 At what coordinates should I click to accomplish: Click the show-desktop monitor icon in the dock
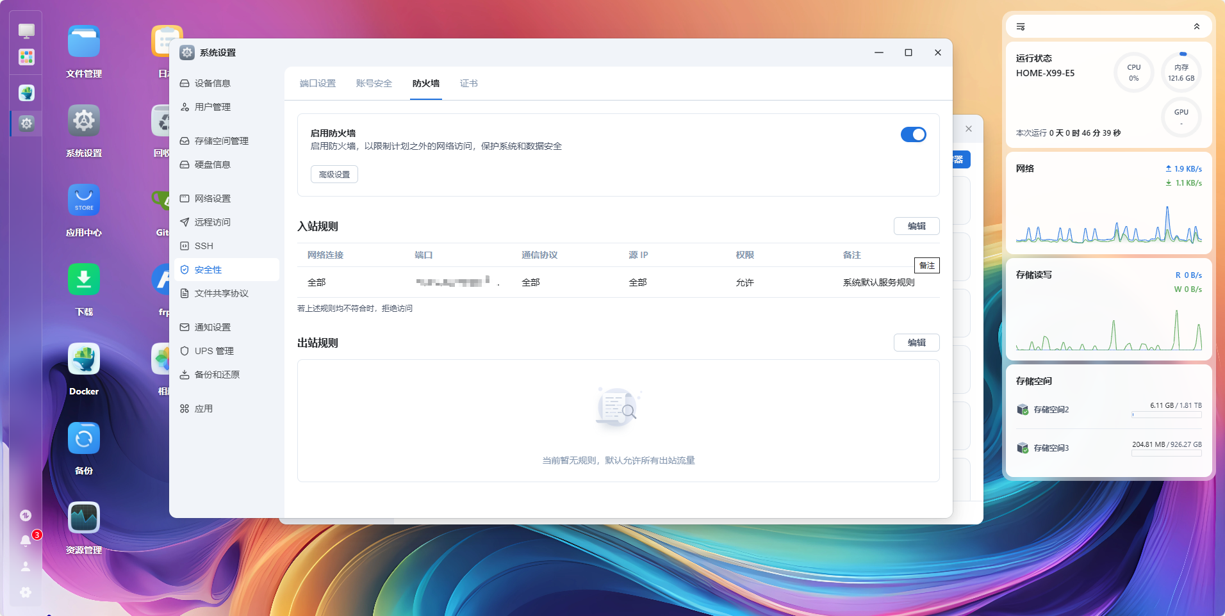coord(26,31)
